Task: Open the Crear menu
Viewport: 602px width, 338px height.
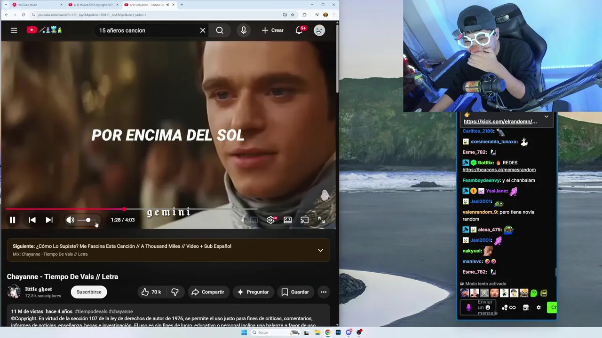Action: click(272, 30)
